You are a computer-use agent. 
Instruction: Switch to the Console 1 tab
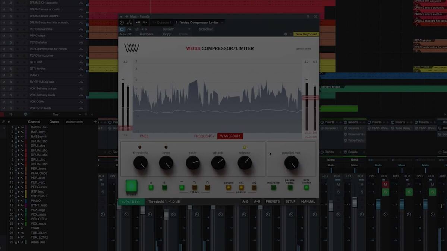161,22
